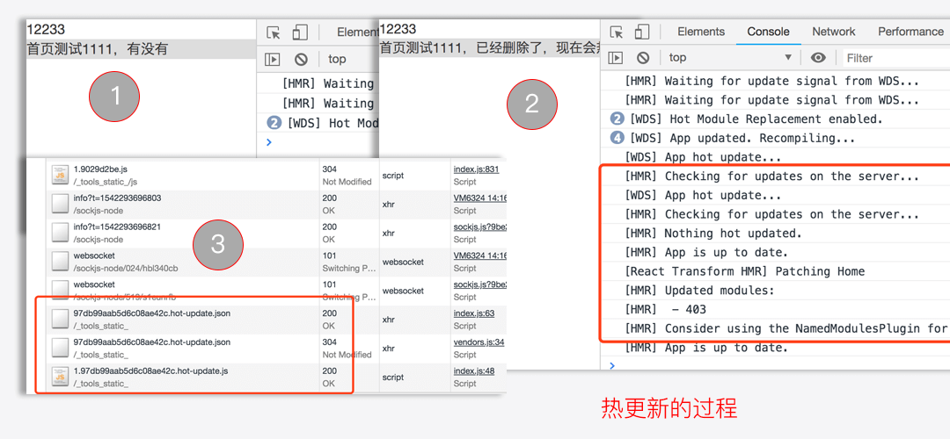Select the '[HMR] - 403' console line
Image resolution: width=950 pixels, height=439 pixels.
[x=666, y=310]
